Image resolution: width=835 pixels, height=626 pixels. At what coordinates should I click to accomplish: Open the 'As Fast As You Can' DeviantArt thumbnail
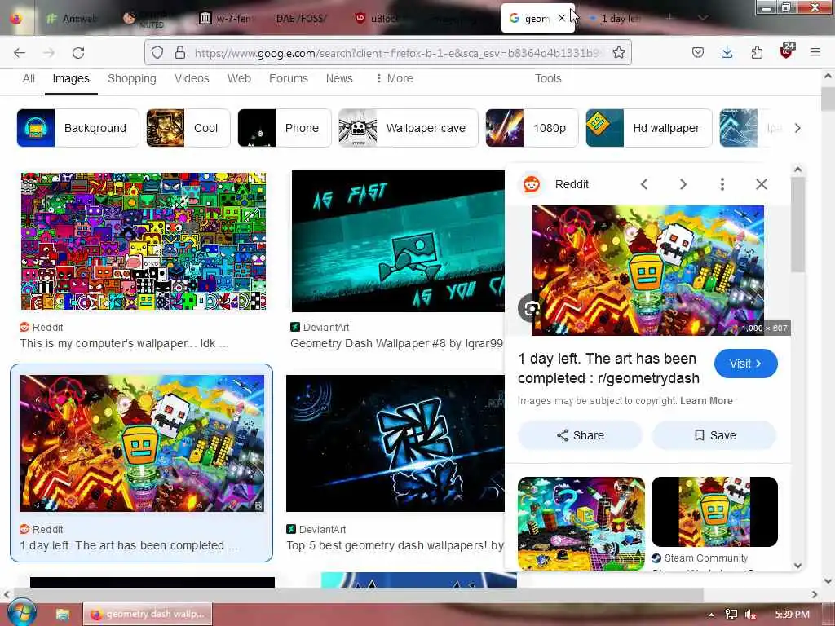398,241
